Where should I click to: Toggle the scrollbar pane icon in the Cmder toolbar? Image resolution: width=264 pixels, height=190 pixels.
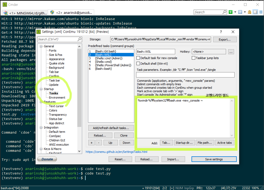click(x=255, y=12)
